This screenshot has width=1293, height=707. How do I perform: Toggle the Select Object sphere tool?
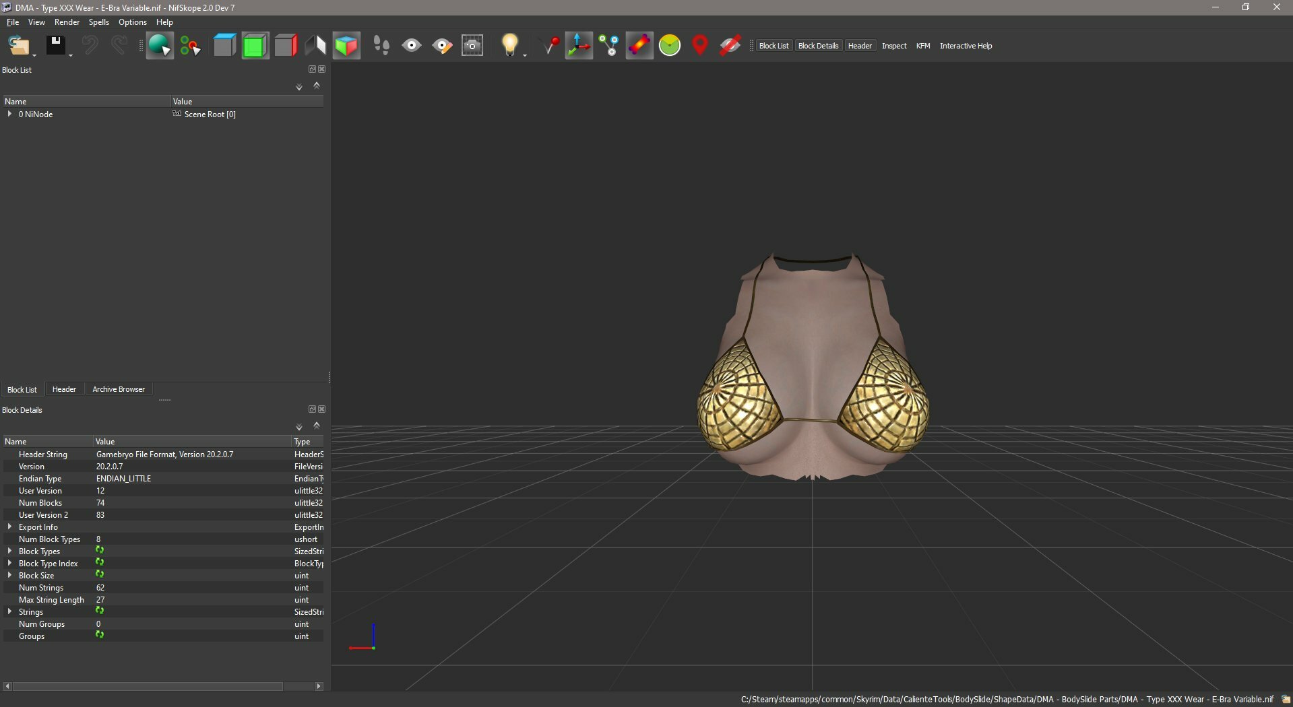(x=160, y=46)
